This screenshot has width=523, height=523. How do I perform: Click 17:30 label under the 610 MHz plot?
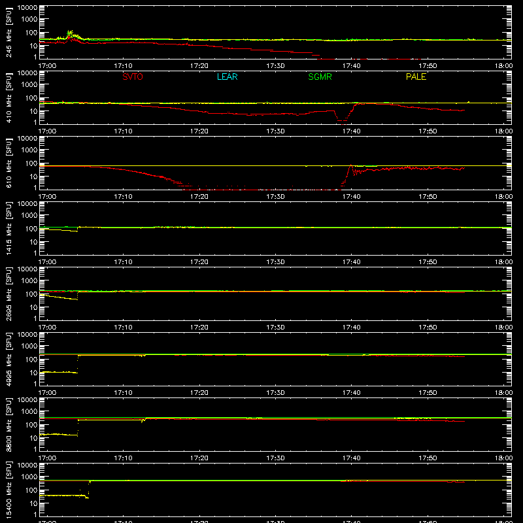[x=275, y=197]
